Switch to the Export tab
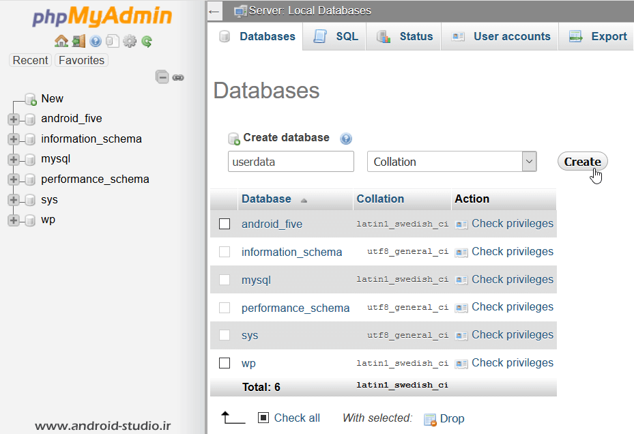634x434 pixels. [596, 36]
